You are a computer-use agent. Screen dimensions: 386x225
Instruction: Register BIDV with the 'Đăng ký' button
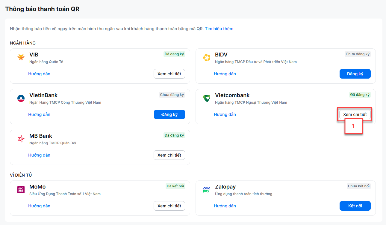(x=355, y=74)
